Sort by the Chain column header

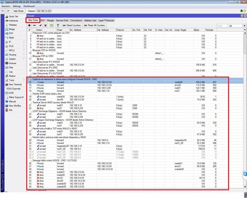[x=63, y=30]
